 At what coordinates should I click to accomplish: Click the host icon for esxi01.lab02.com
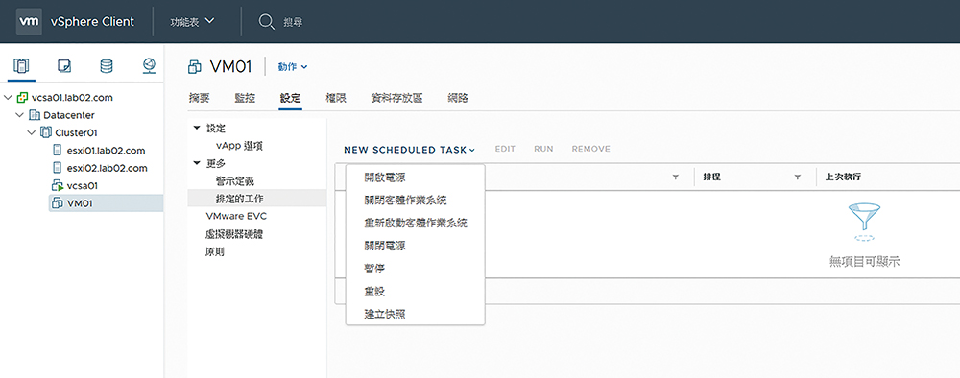(x=57, y=151)
